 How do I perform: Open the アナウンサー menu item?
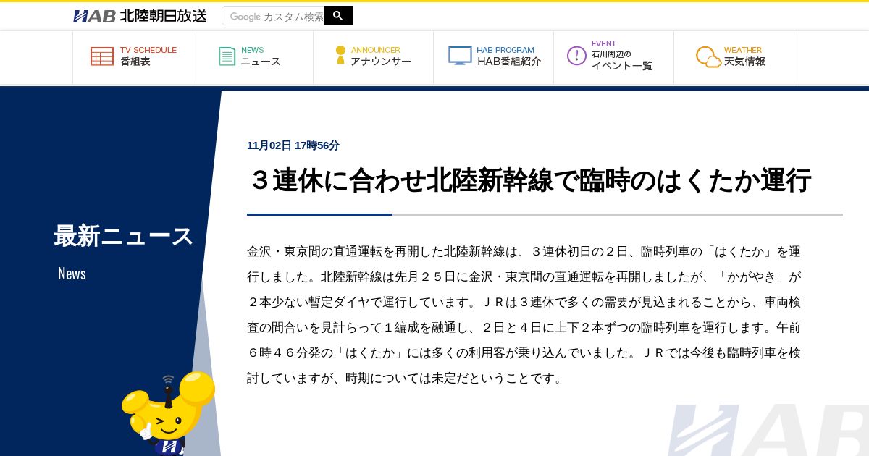click(x=381, y=62)
